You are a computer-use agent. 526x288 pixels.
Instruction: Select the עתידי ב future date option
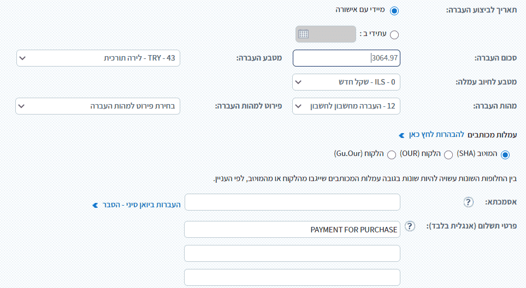point(394,34)
